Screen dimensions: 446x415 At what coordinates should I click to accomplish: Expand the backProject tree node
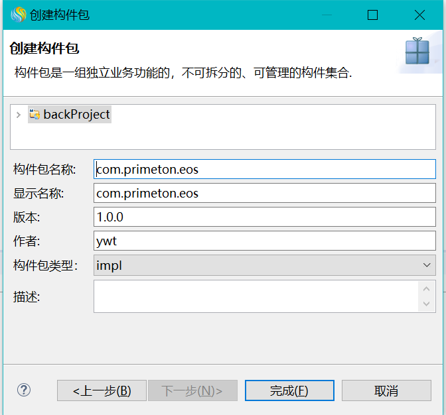click(19, 115)
